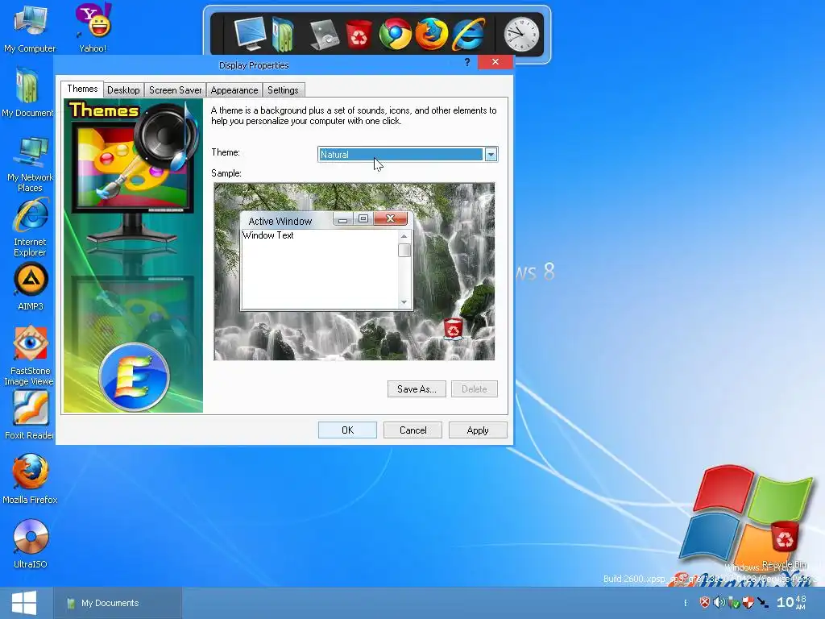Click My Documents taskbar button

tap(118, 603)
